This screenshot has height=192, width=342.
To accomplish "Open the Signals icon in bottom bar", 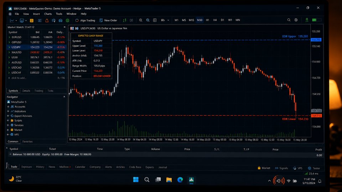I will point(276,168).
